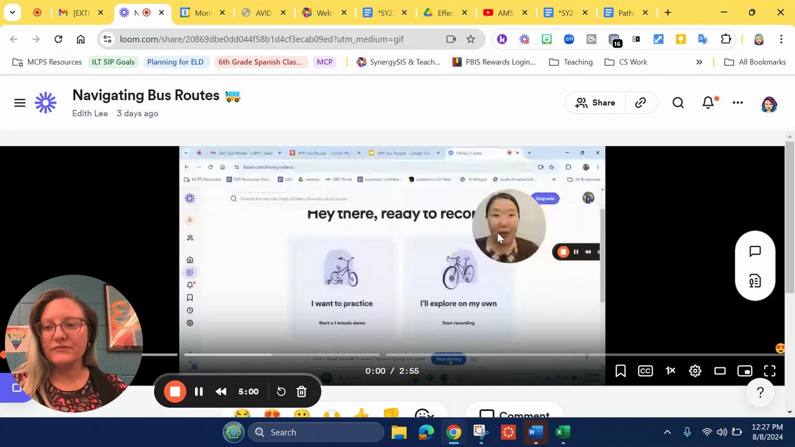The height and width of the screenshot is (447, 795).
Task: Open Microsoft Word from the taskbar
Action: [x=535, y=432]
